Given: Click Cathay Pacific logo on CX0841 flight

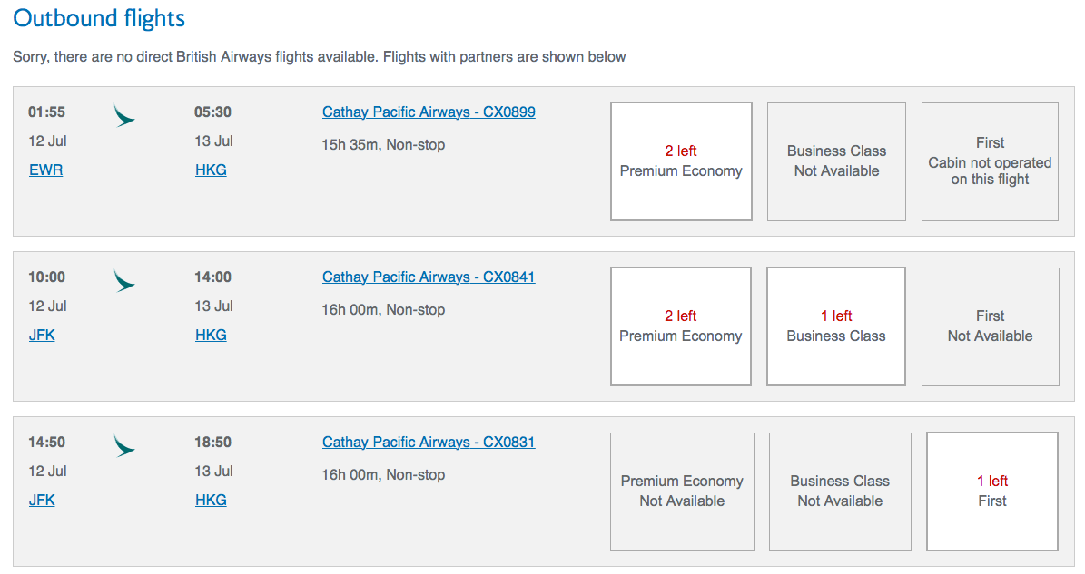Looking at the screenshot, I should [123, 280].
